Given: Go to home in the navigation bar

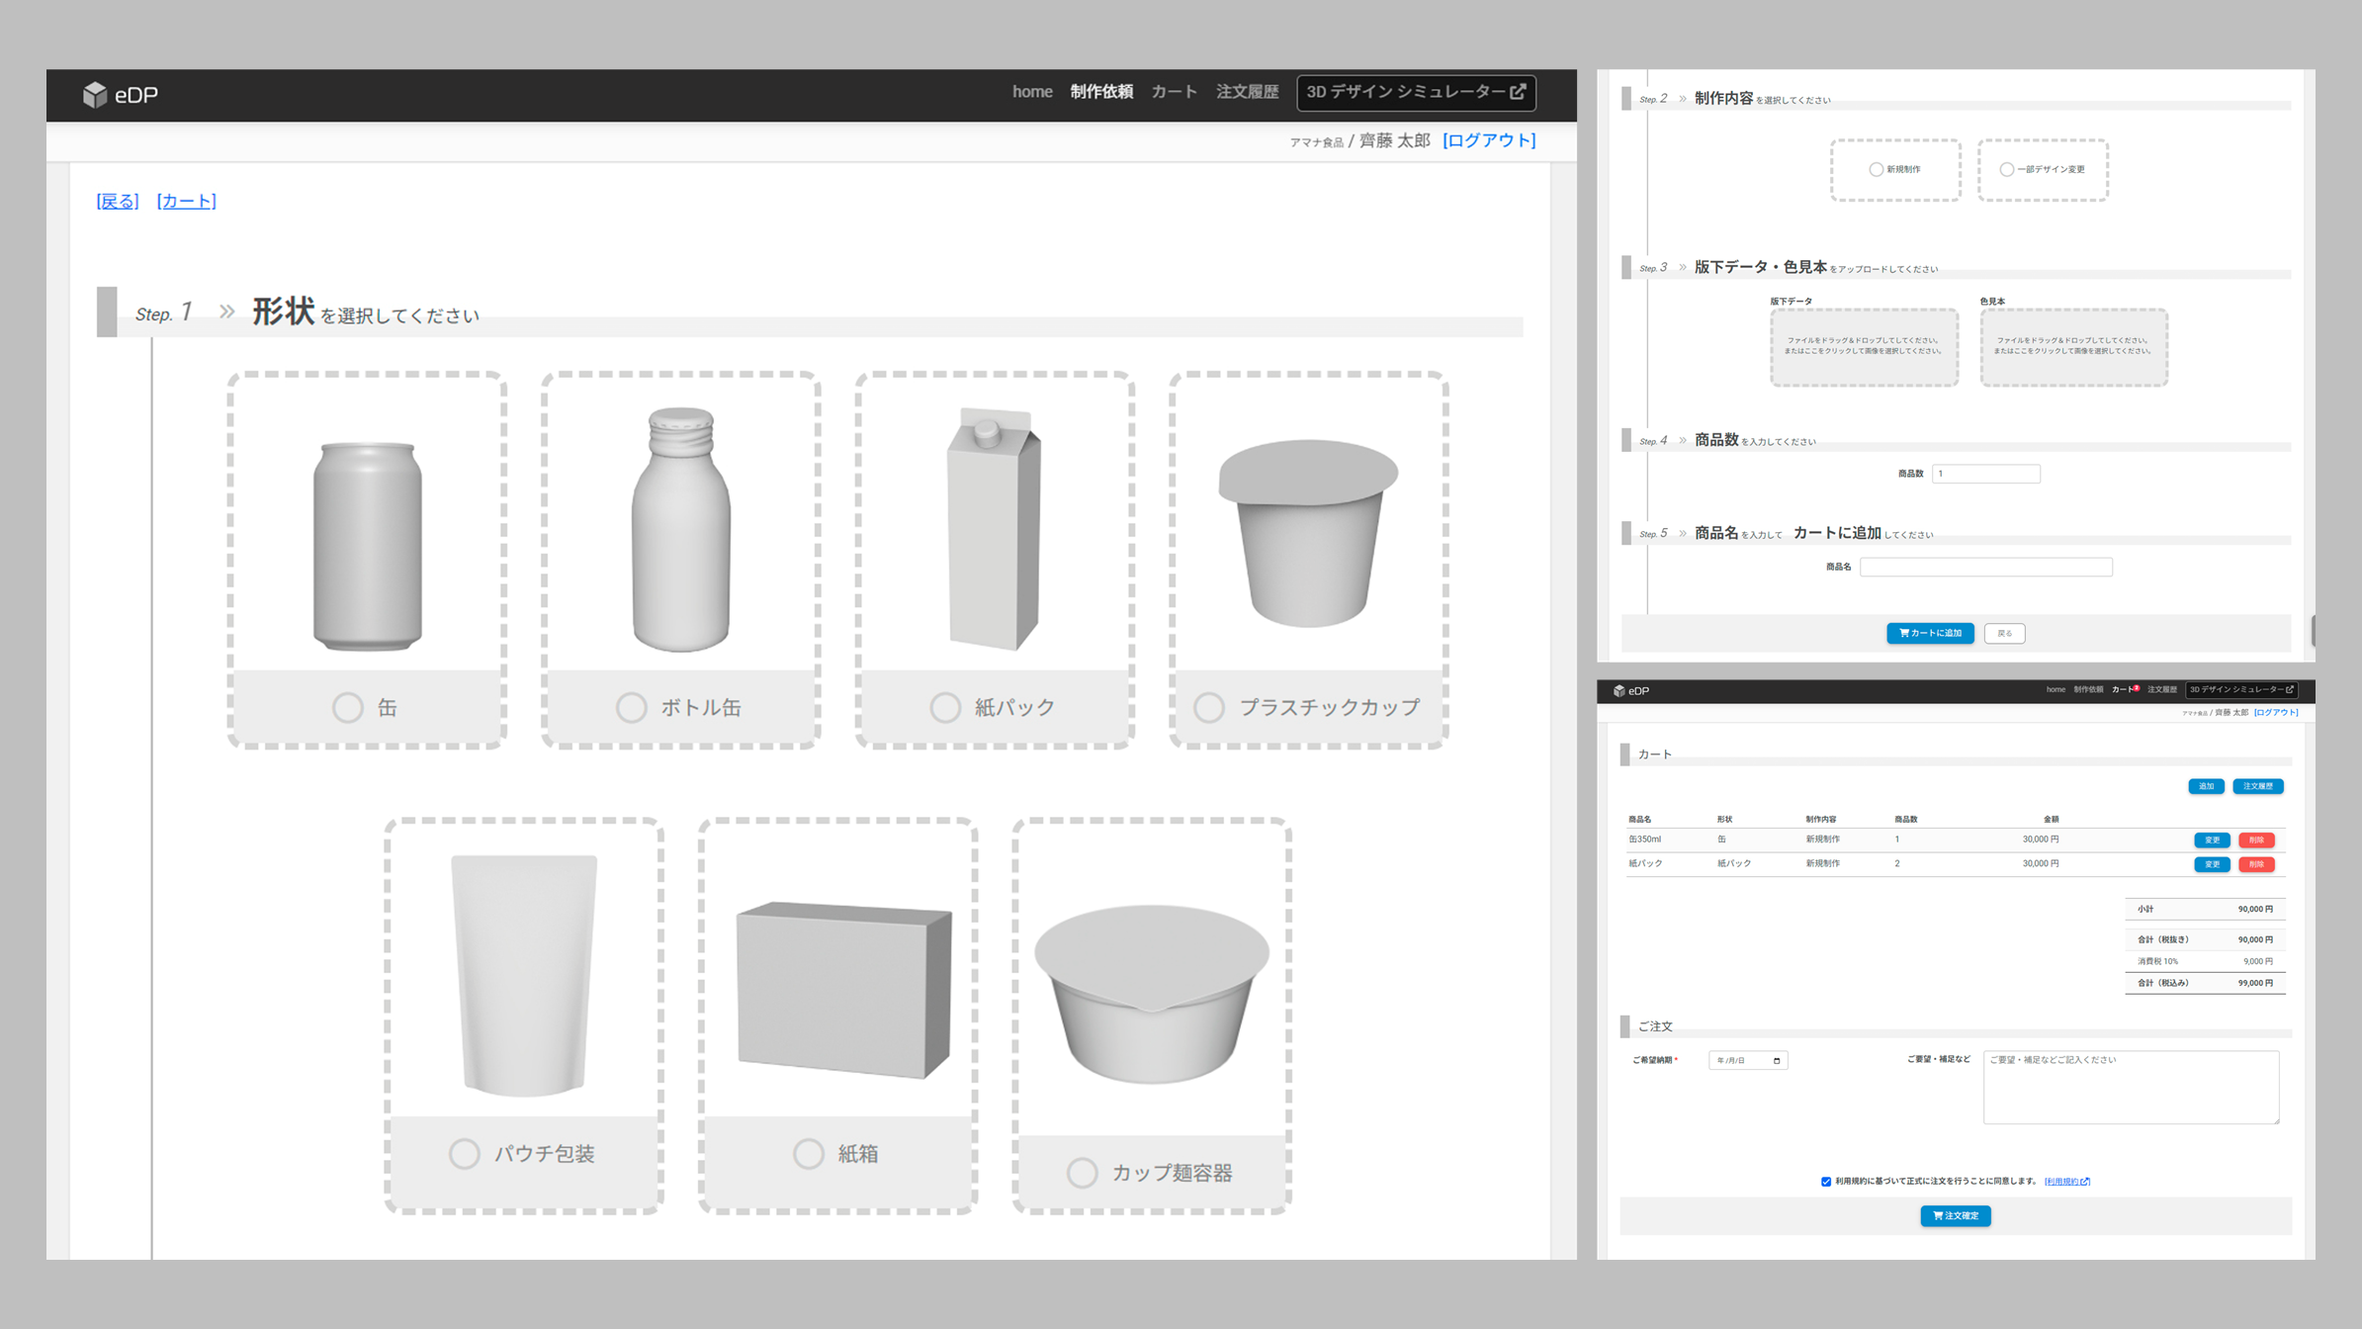Looking at the screenshot, I should (x=1032, y=92).
